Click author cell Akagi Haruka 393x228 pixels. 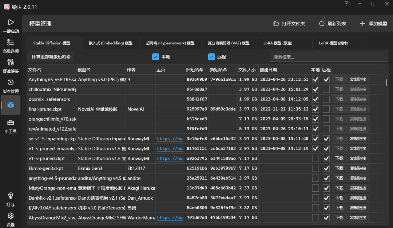[141, 188]
